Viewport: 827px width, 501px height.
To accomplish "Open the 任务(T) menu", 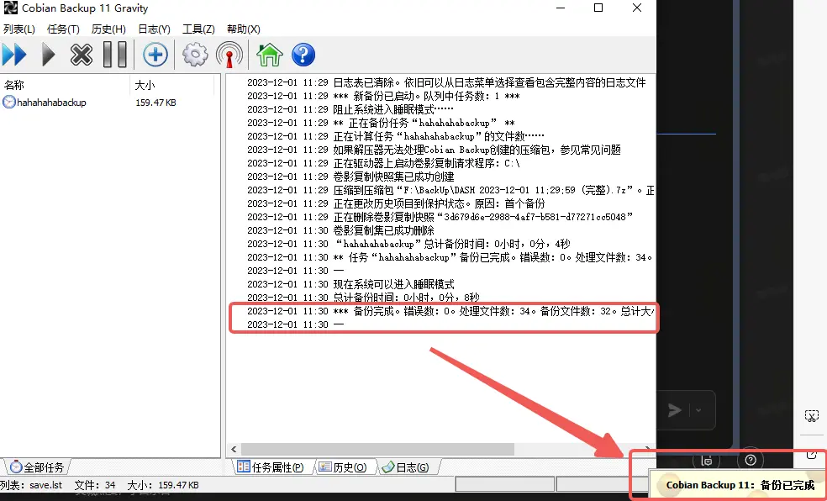I will [63, 29].
